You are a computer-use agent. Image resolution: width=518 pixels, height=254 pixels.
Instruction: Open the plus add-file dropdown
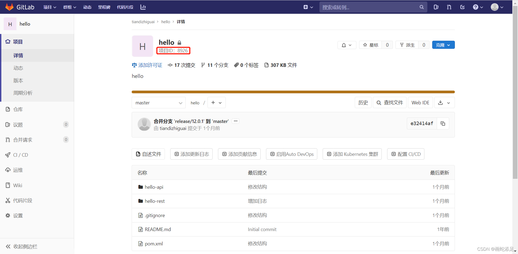pyautogui.click(x=216, y=103)
